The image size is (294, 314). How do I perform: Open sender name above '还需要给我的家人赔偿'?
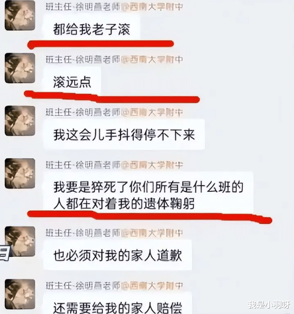tap(114, 285)
